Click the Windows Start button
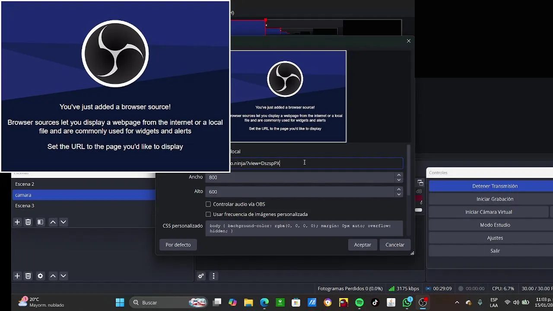Image resolution: width=553 pixels, height=311 pixels. click(120, 303)
